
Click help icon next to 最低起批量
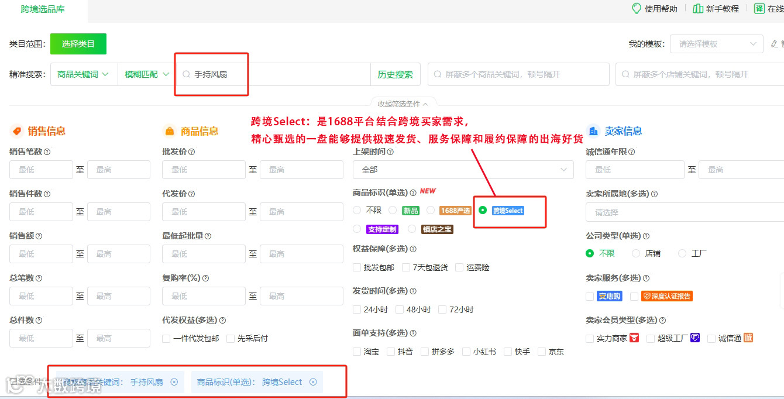[x=208, y=236]
